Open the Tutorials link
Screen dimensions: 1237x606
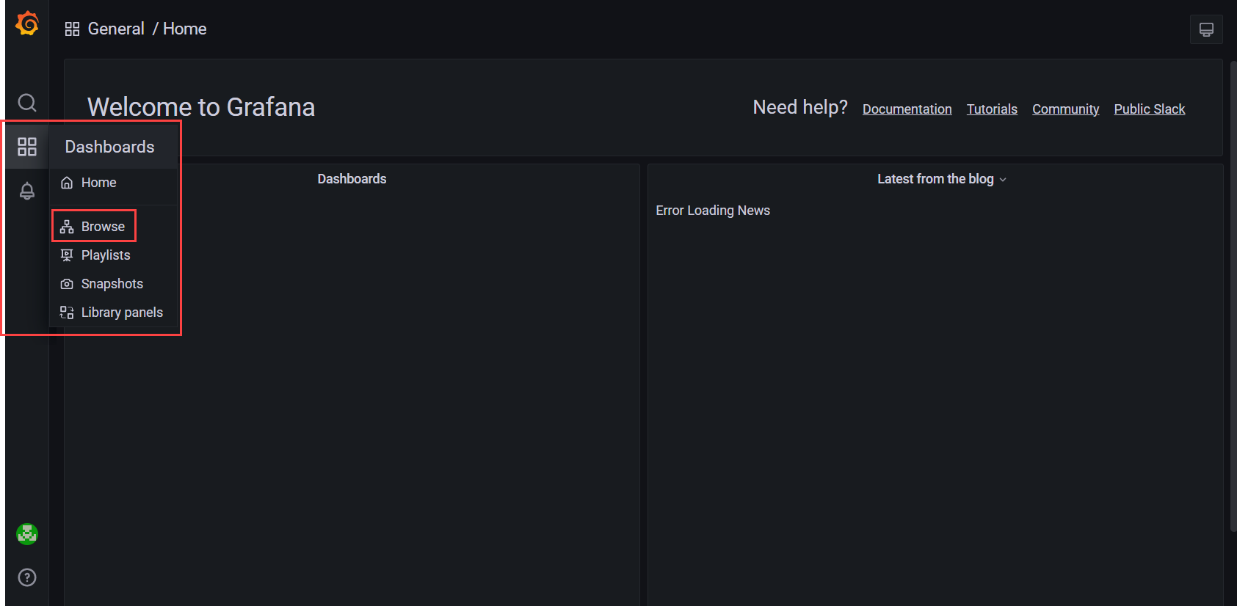pos(991,109)
